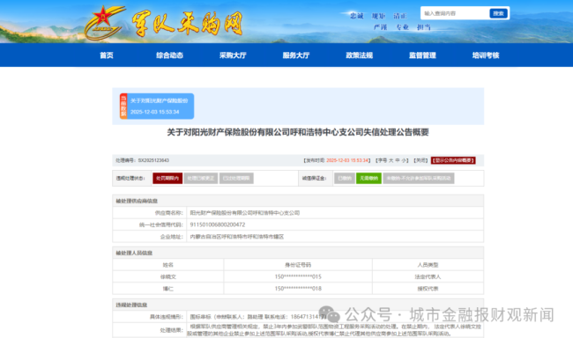Click the 企业地址 value 内蒙古自治区呼和浩特市
The height and width of the screenshot is (338, 573).
237,237
